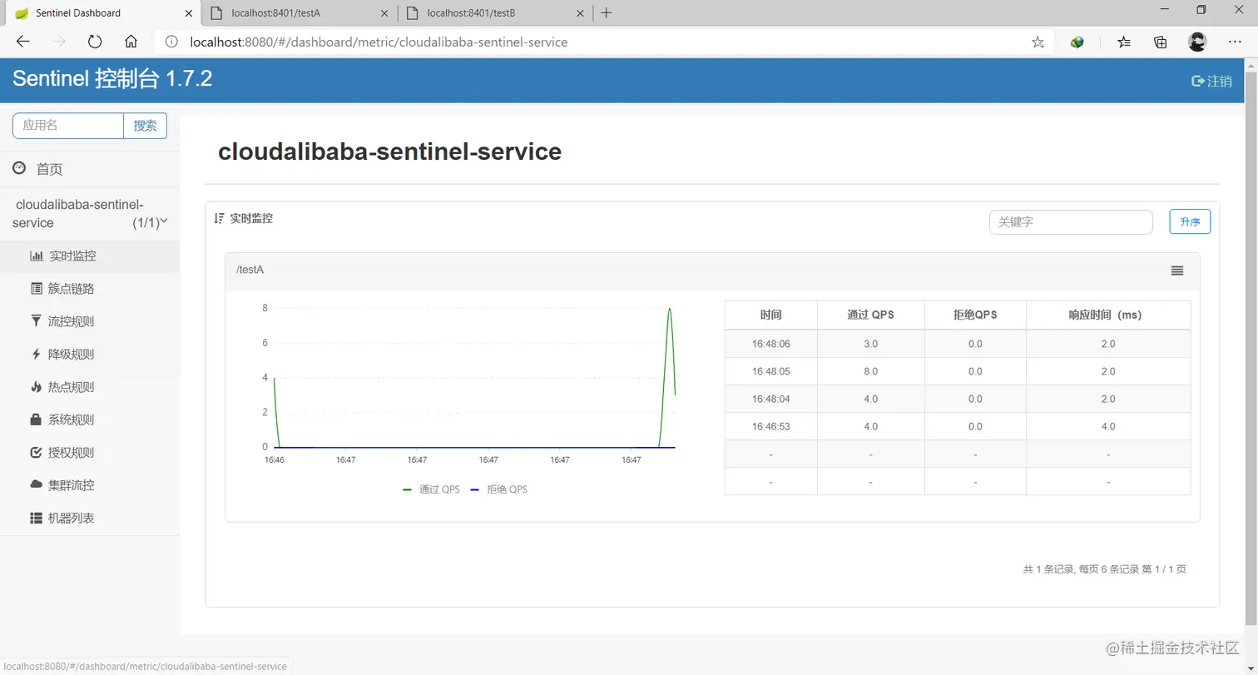Reload the page with refresh icon
Viewport: 1258px width, 675px height.
tap(95, 42)
